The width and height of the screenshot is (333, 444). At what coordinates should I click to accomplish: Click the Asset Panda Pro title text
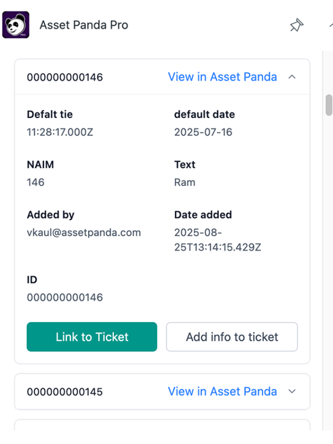pyautogui.click(x=84, y=25)
